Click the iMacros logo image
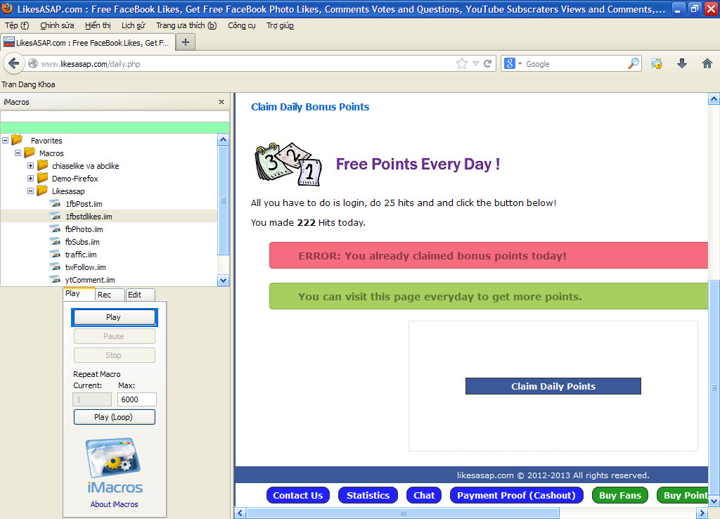This screenshot has height=519, width=720. pos(115,466)
